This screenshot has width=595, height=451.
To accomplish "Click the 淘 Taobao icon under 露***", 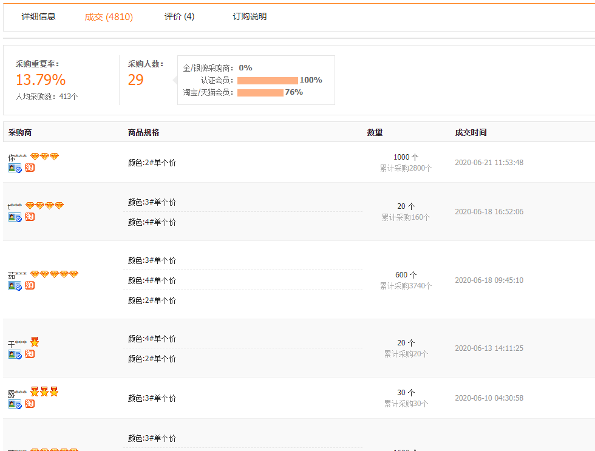I will [29, 403].
